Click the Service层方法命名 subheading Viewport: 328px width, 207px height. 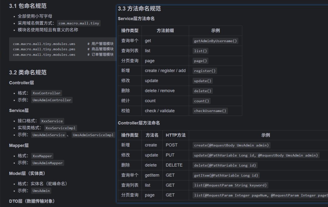[x=136, y=19]
